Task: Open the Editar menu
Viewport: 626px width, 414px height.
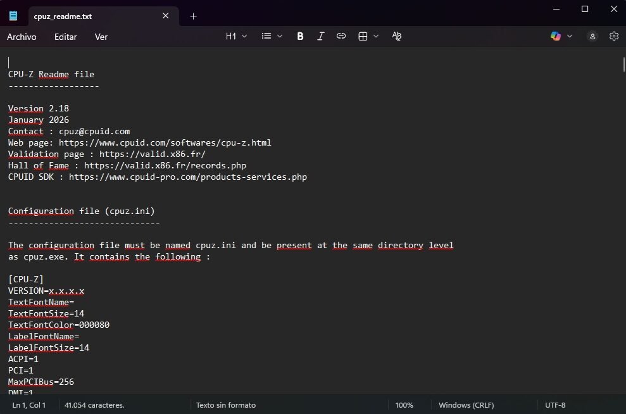Action: 65,37
